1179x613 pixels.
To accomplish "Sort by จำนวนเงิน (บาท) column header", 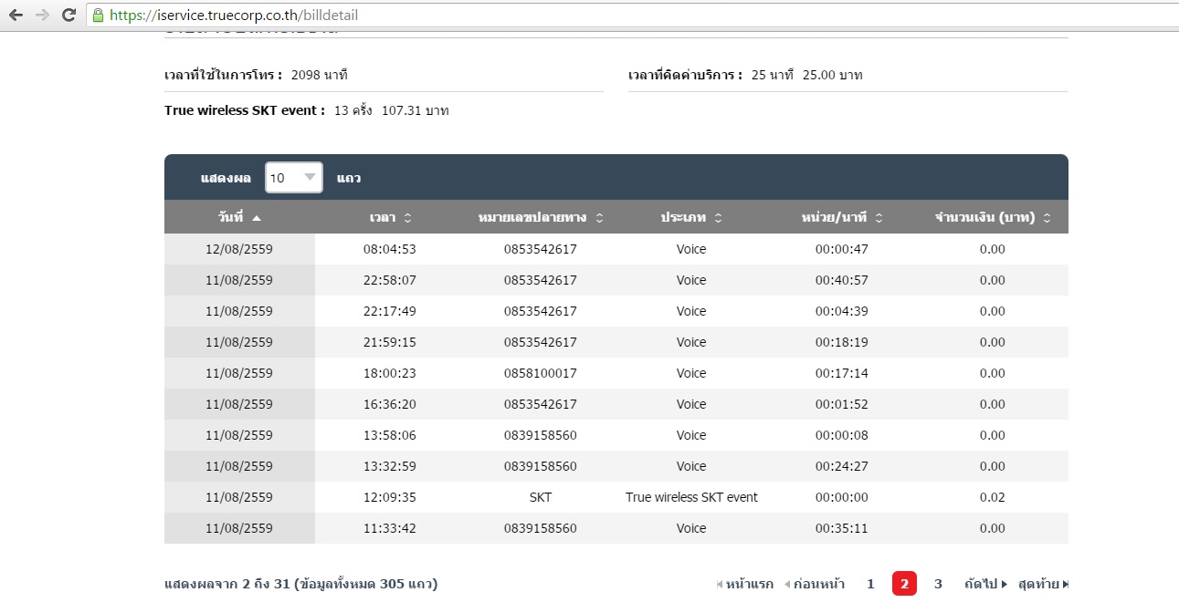I will tap(993, 217).
